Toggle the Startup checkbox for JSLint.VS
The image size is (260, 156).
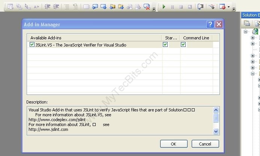[x=165, y=44]
